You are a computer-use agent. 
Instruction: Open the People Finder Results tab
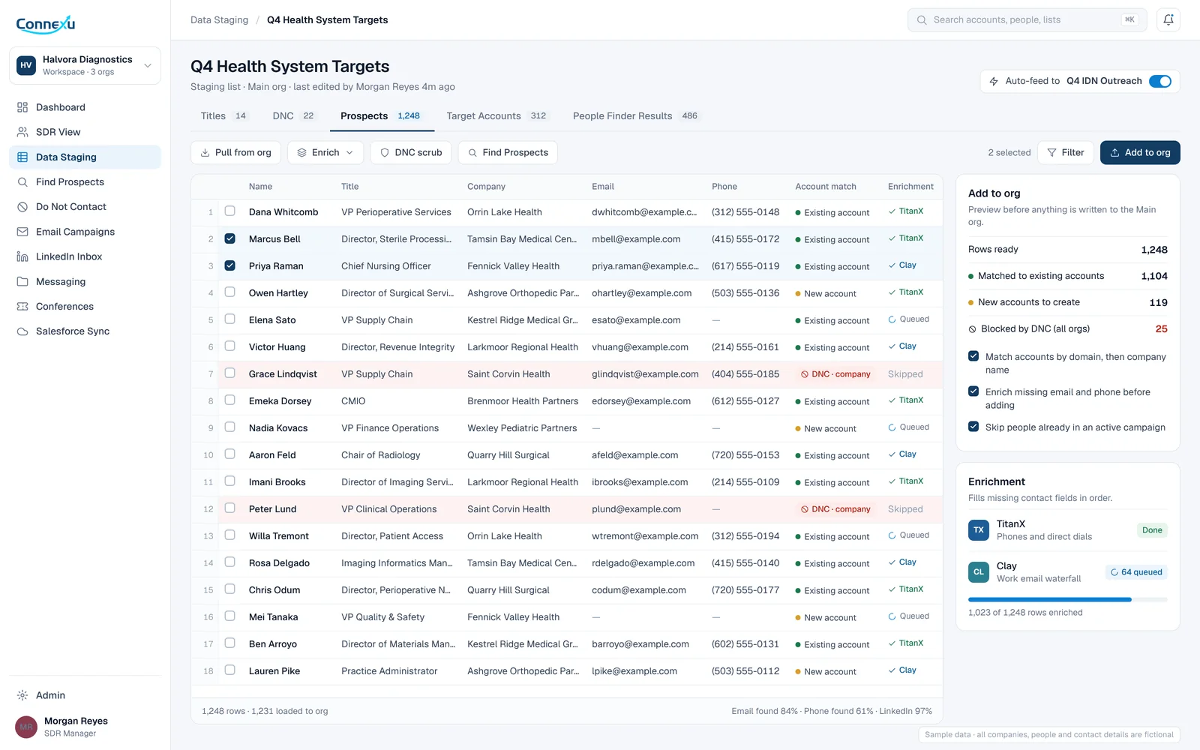click(x=635, y=116)
